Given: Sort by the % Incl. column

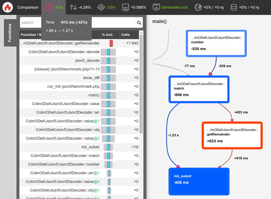Looking at the screenshot, I should click(x=108, y=35).
